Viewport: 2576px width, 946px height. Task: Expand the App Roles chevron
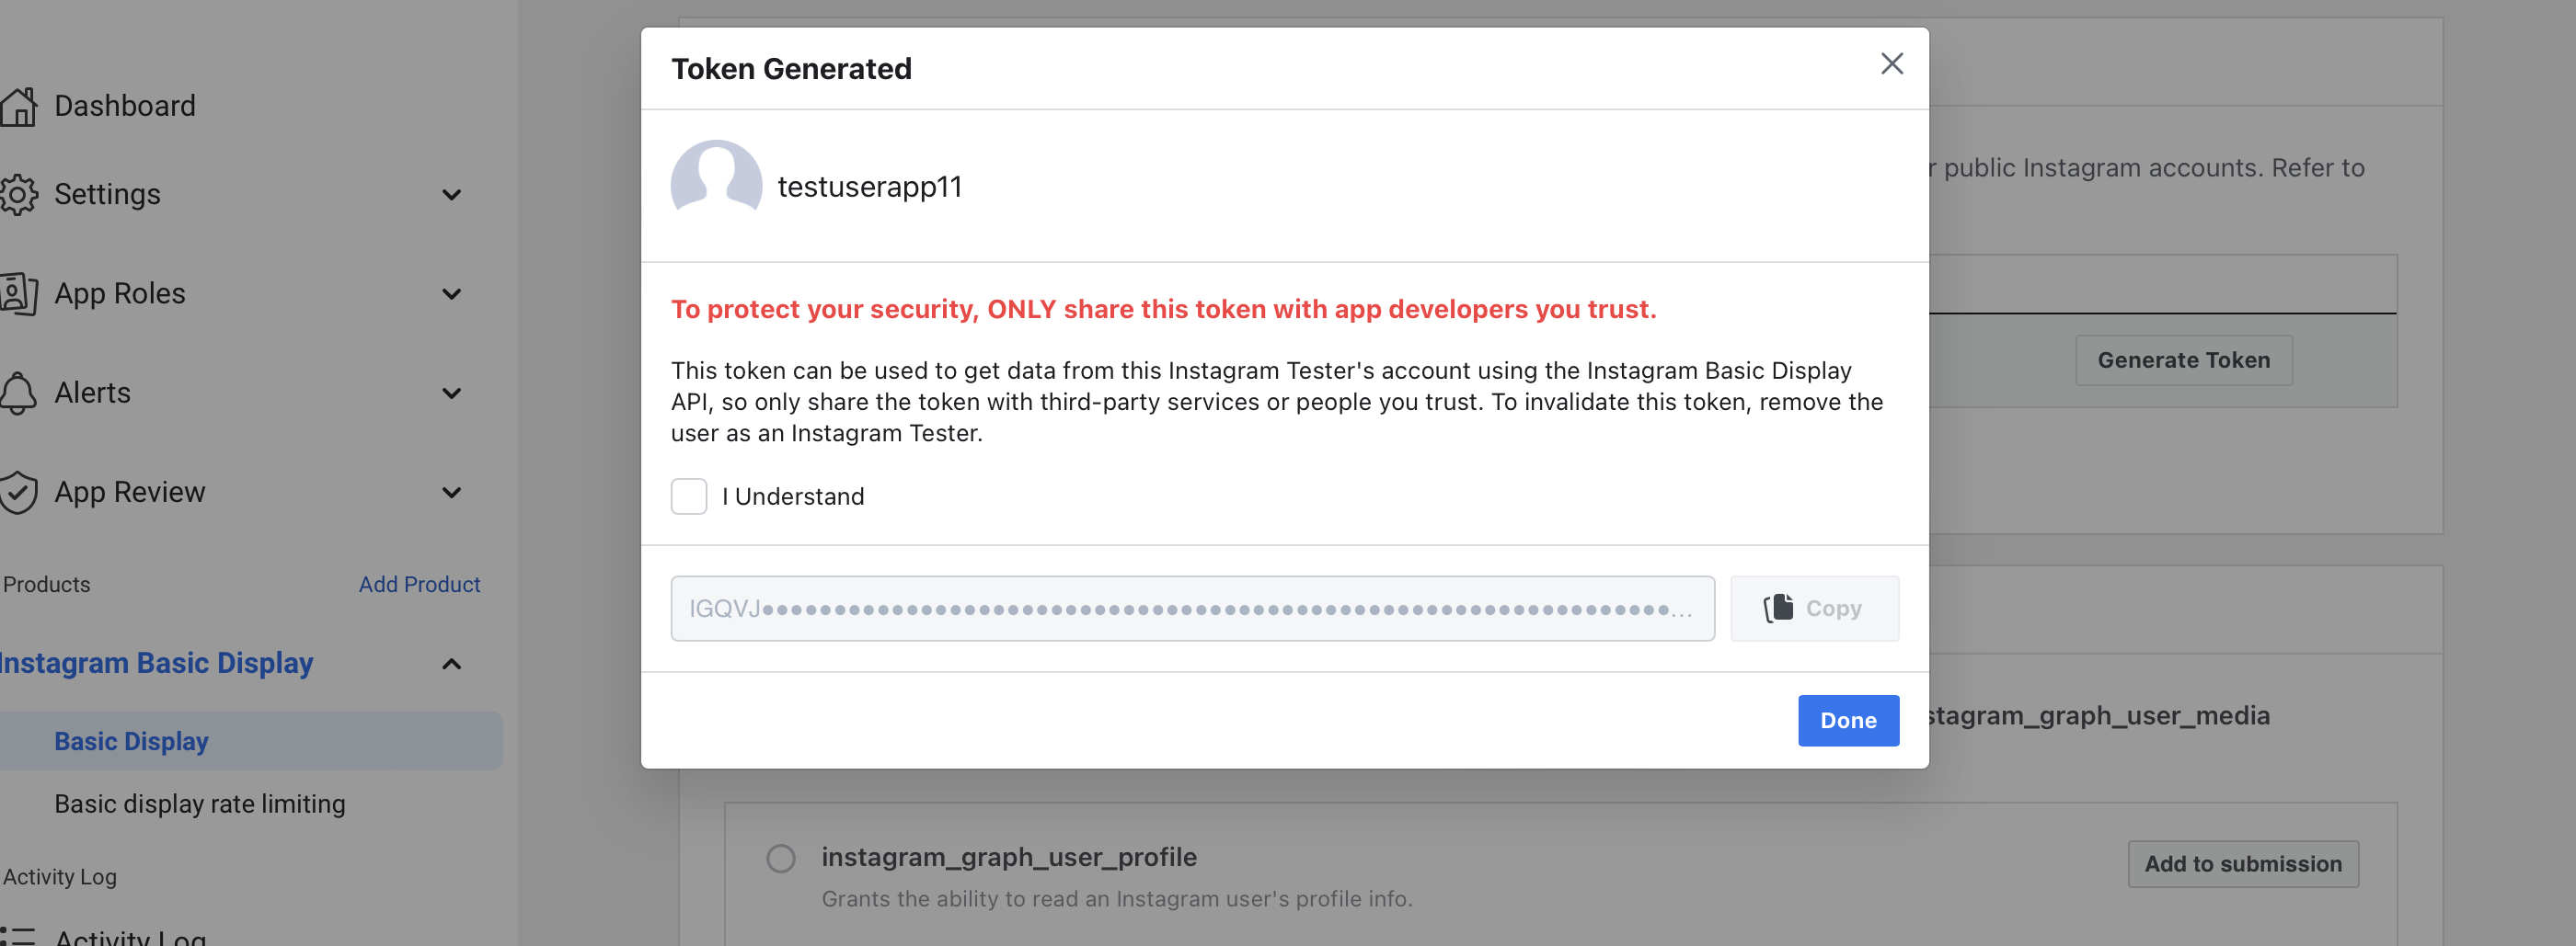pos(452,293)
